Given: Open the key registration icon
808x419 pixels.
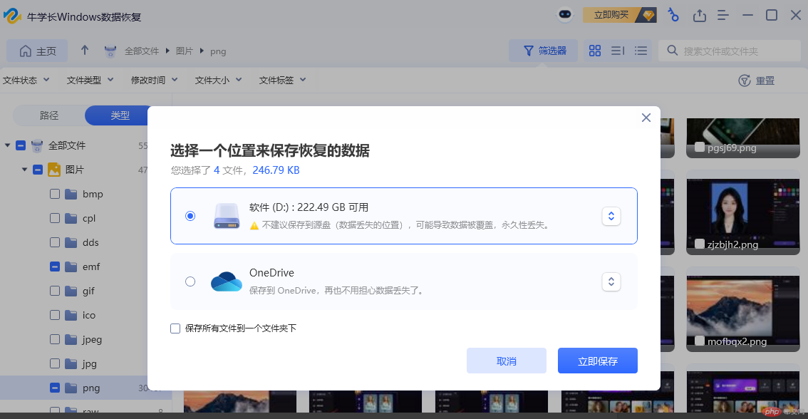Looking at the screenshot, I should click(673, 15).
